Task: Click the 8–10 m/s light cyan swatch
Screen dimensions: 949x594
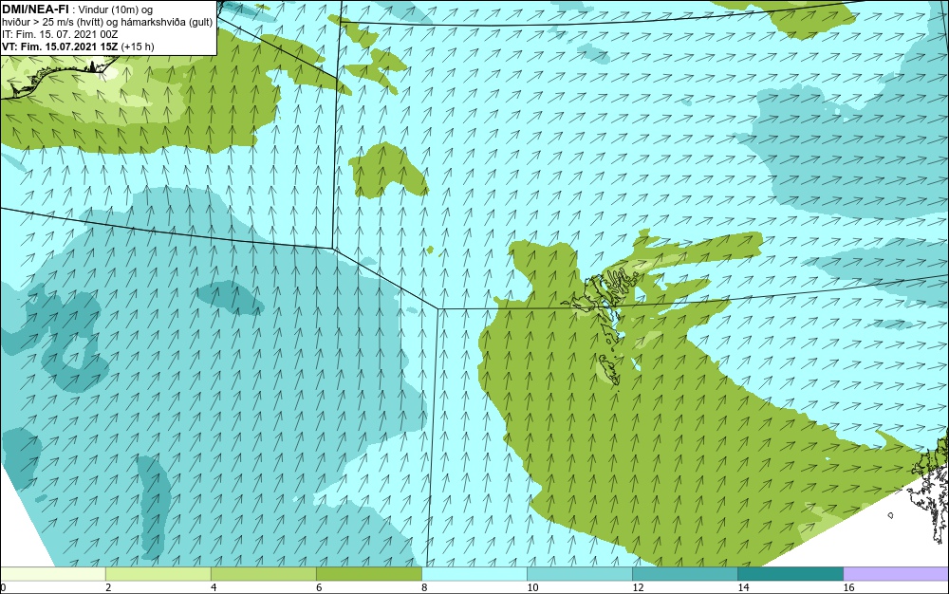Action: point(474,574)
